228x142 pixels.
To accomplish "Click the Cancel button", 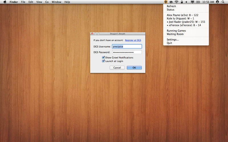I will [x=117, y=68].
